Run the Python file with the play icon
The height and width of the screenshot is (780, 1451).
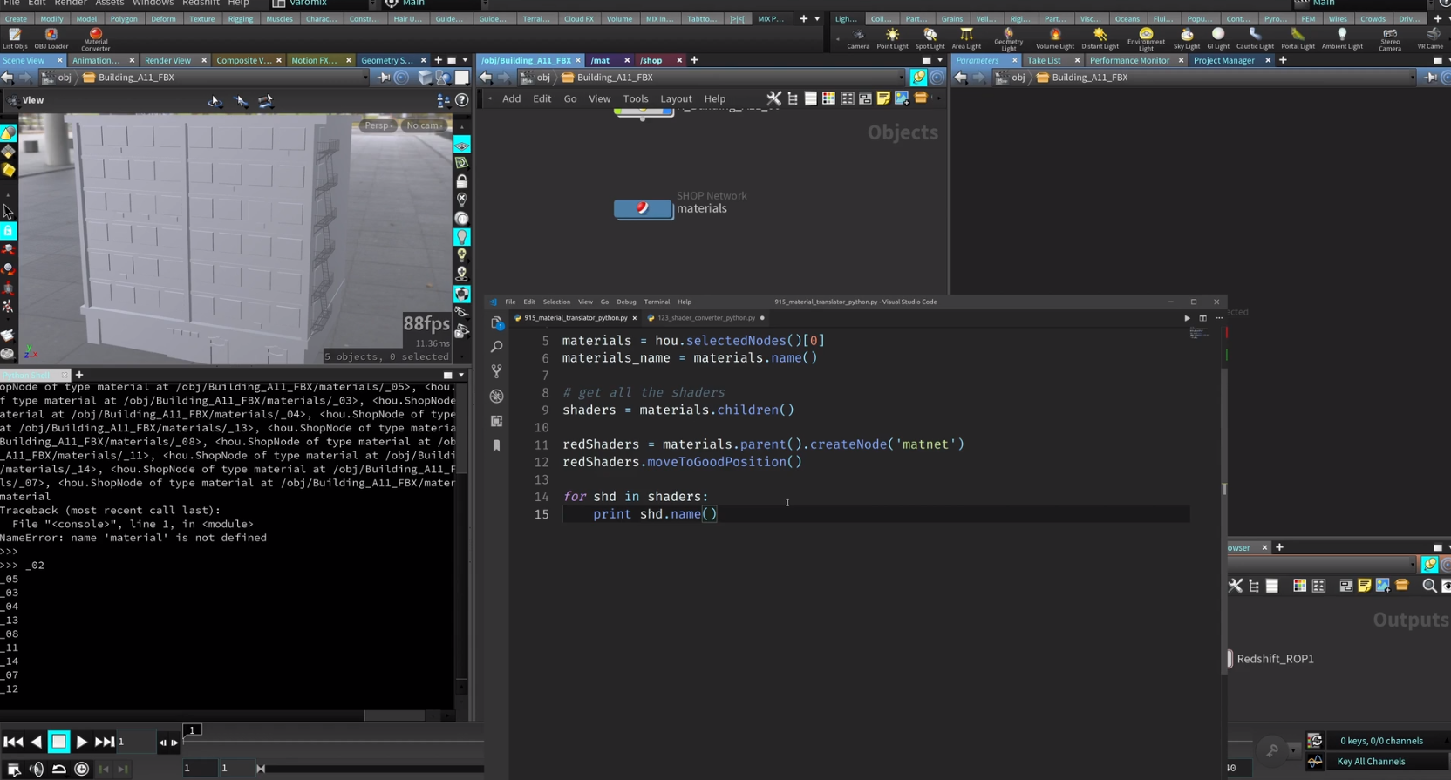point(1186,318)
